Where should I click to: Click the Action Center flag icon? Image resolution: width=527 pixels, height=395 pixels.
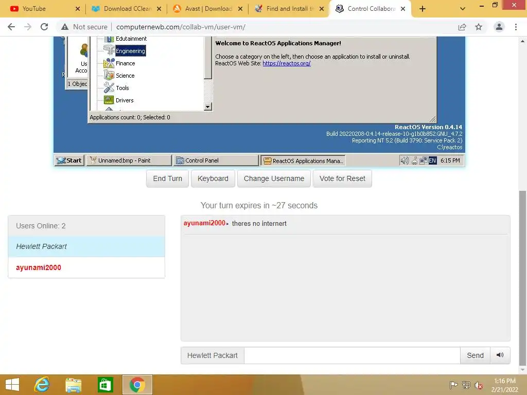453,385
